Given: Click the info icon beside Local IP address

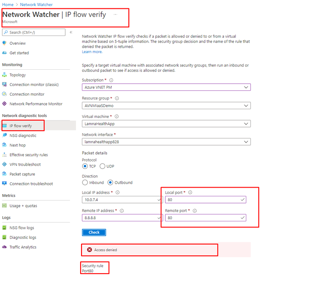Looking at the screenshot, I should 117,192.
